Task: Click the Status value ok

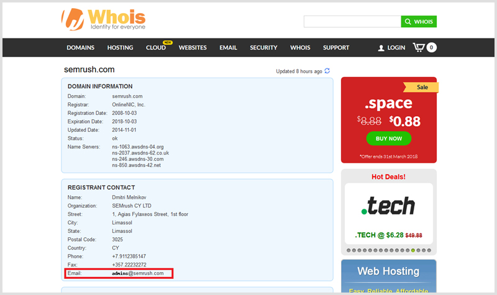Action: point(115,138)
